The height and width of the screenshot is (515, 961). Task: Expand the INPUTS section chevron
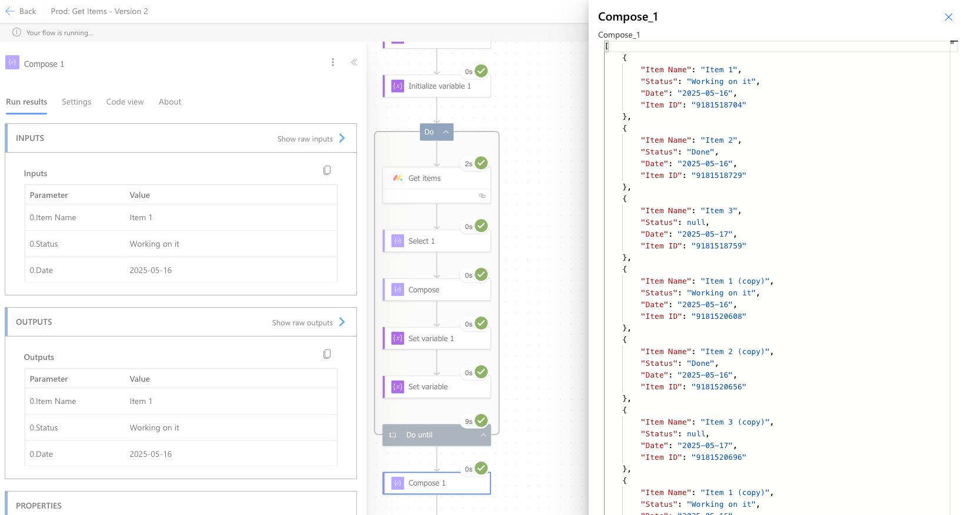pyautogui.click(x=342, y=138)
